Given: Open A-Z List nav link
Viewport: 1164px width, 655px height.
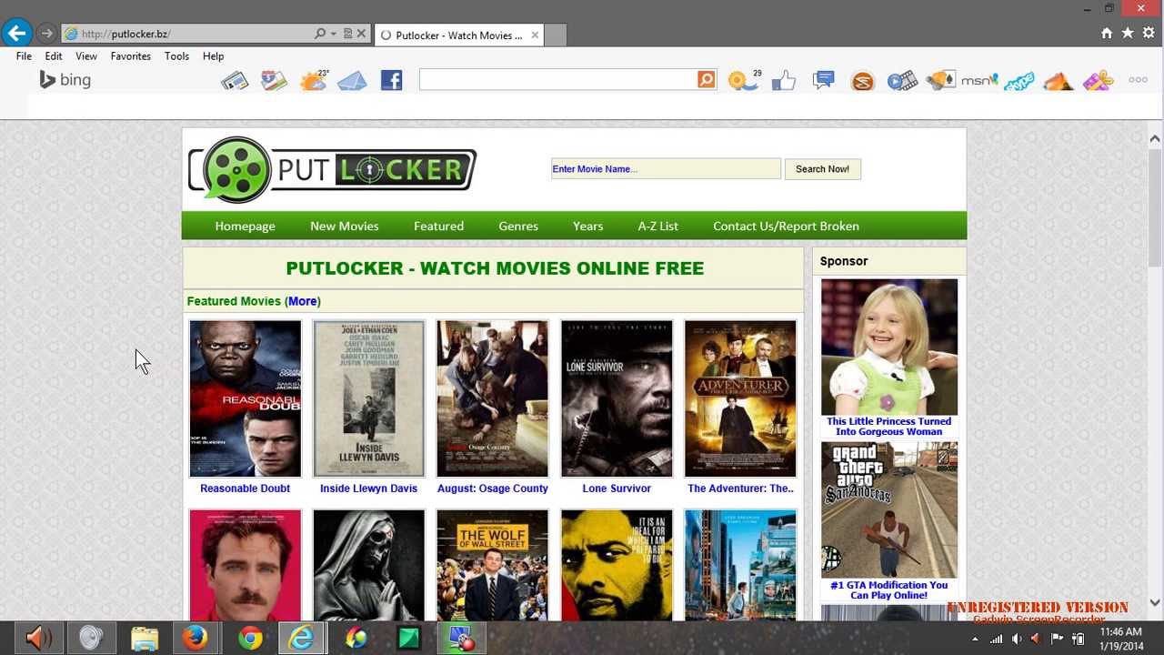Looking at the screenshot, I should [657, 226].
